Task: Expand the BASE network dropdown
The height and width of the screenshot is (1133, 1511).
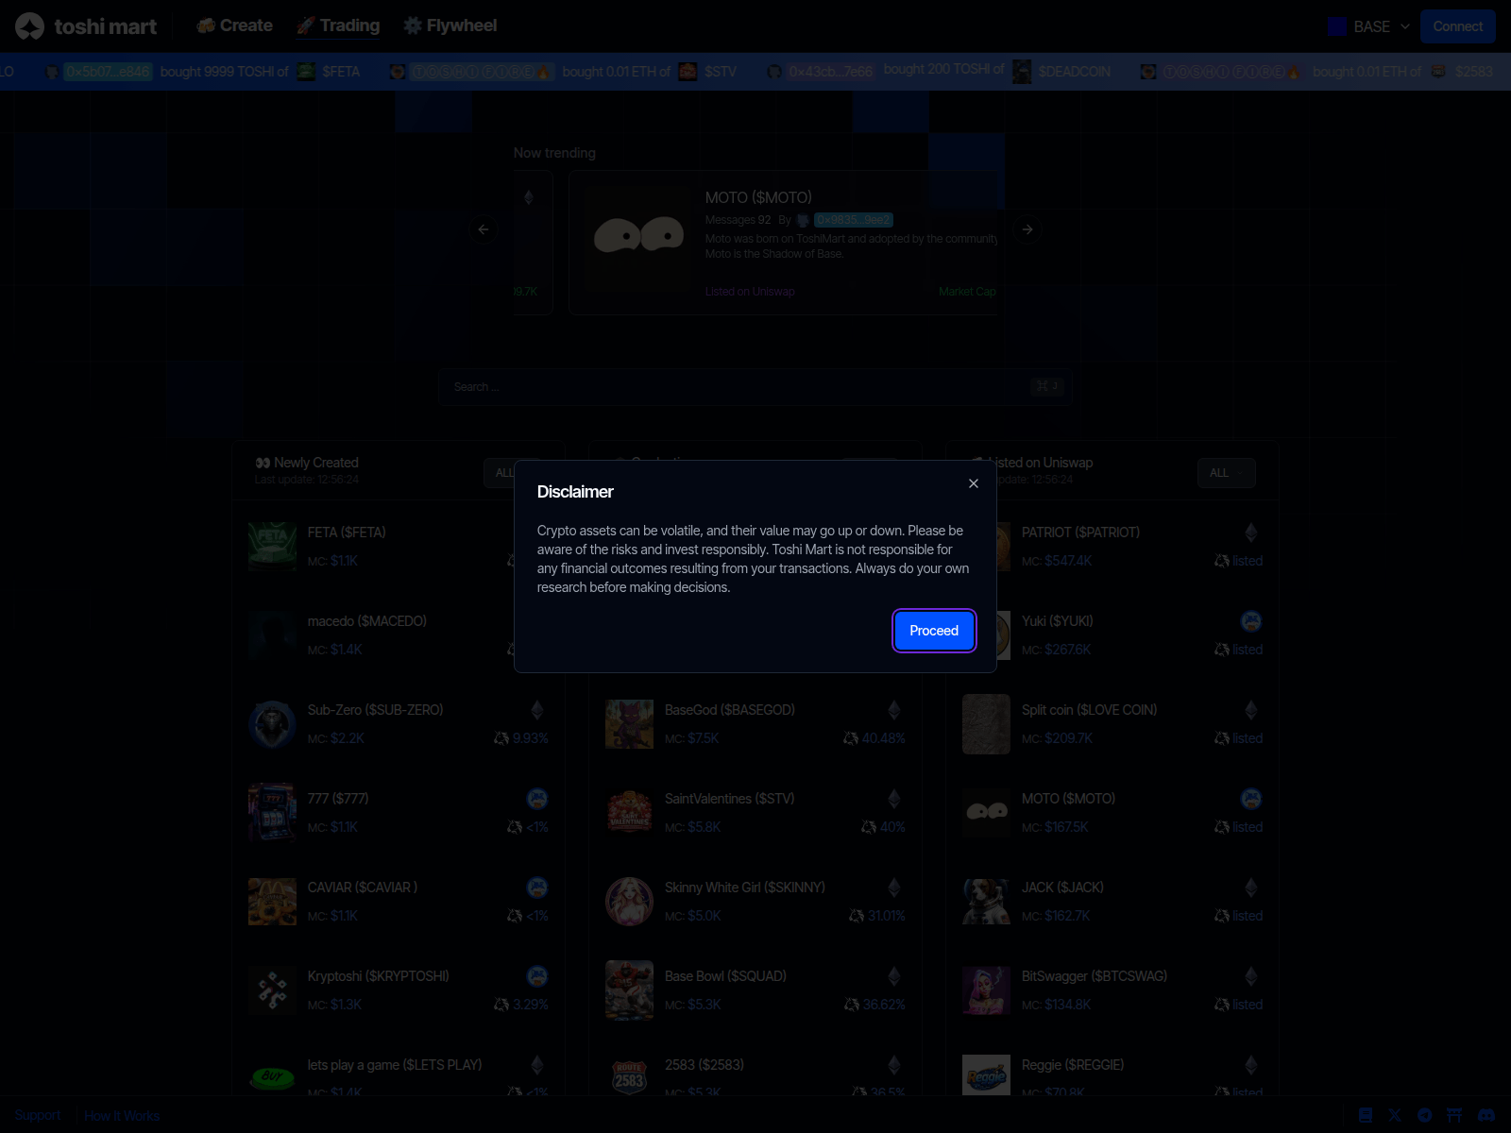Action: 1368,26
